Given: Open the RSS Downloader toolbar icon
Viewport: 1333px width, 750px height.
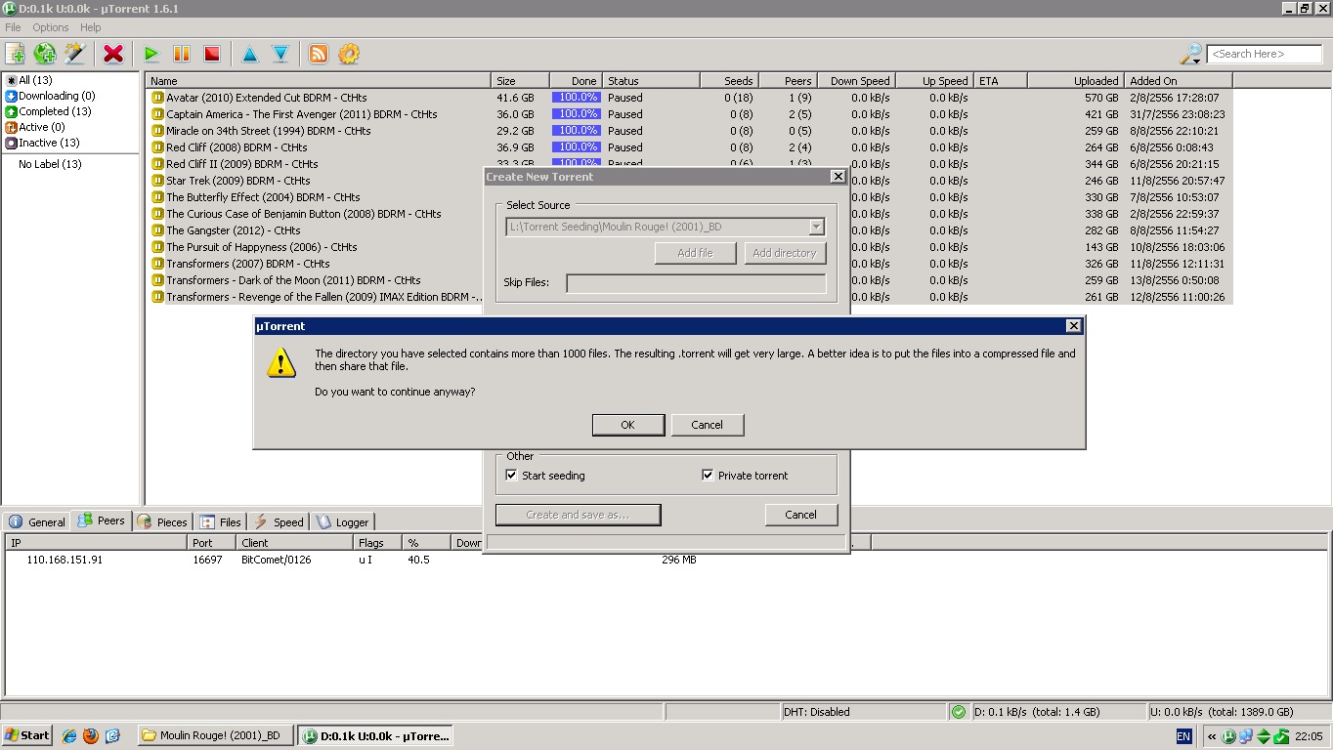Looking at the screenshot, I should (319, 54).
